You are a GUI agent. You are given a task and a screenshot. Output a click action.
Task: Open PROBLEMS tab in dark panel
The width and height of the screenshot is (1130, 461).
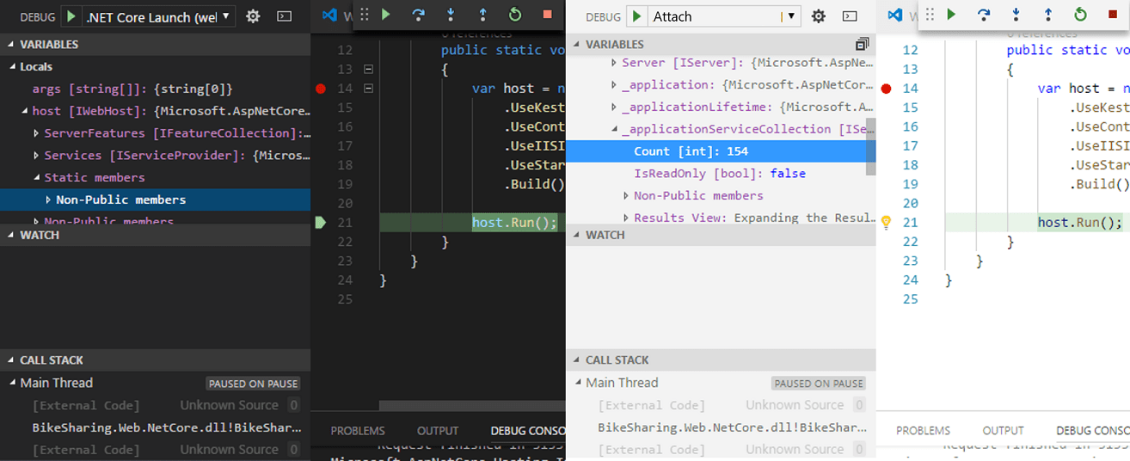point(358,431)
